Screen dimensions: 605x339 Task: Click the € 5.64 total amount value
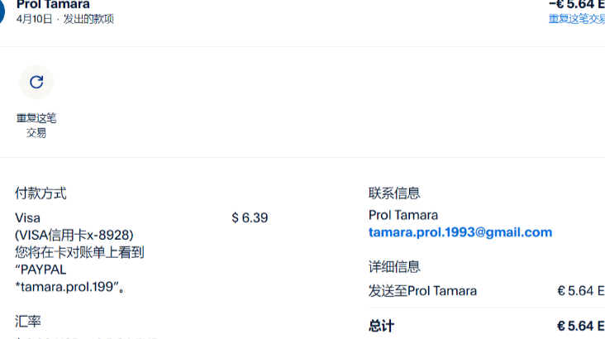[580, 325]
